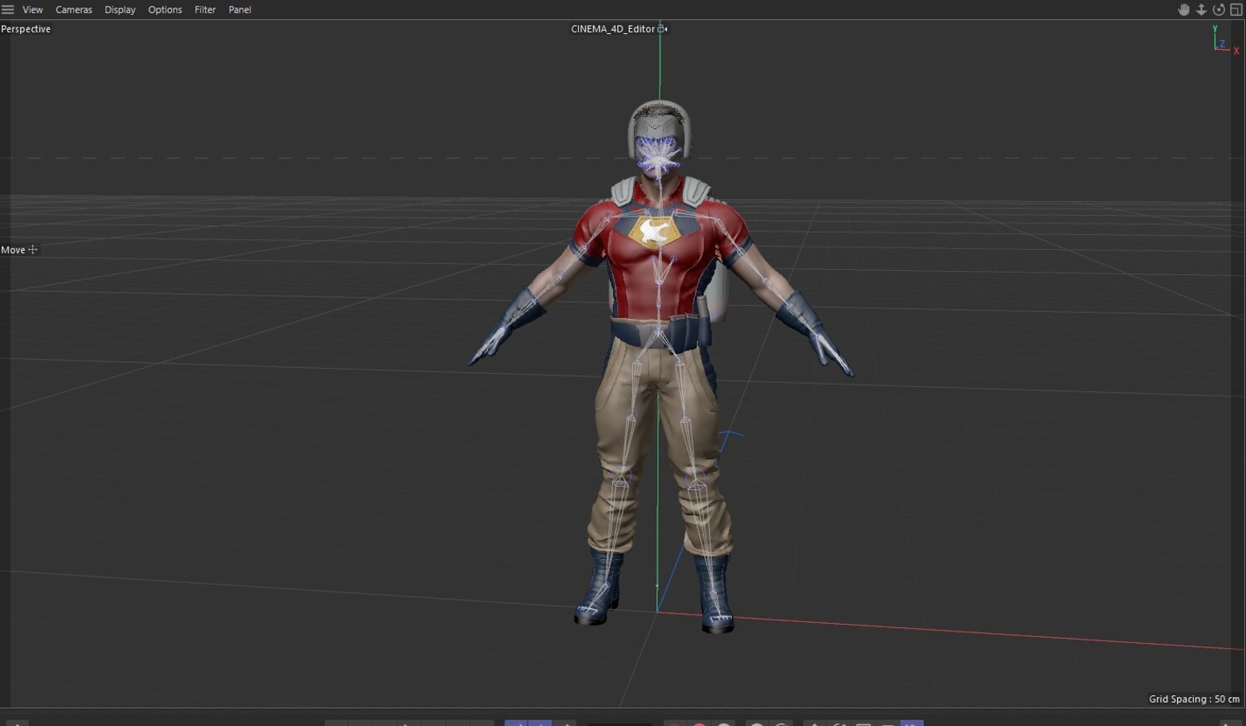Image resolution: width=1246 pixels, height=726 pixels.
Task: Open the Filter menu
Action: (205, 10)
